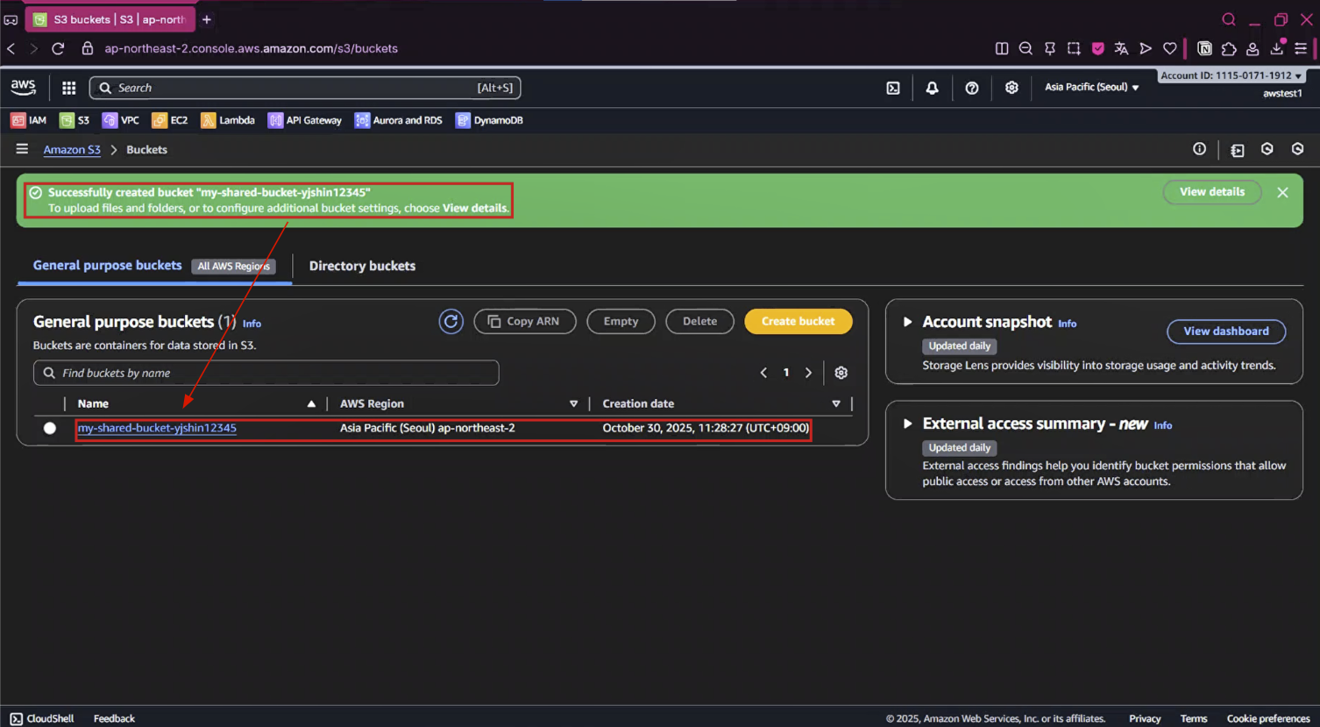Open DynamoDB shortcut in favorites bar
1320x727 pixels.
[x=489, y=120]
